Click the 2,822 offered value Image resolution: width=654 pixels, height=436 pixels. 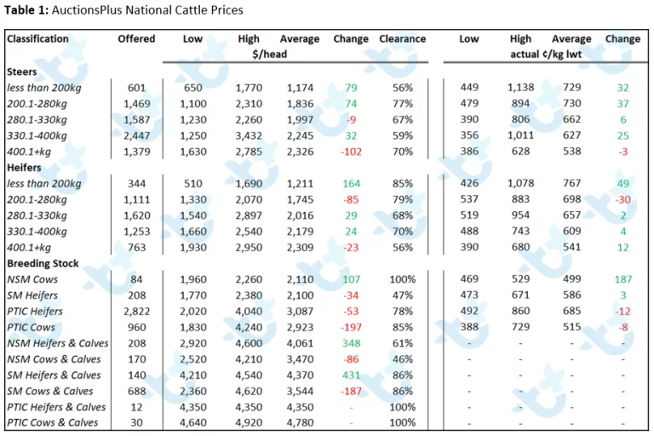click(x=136, y=312)
